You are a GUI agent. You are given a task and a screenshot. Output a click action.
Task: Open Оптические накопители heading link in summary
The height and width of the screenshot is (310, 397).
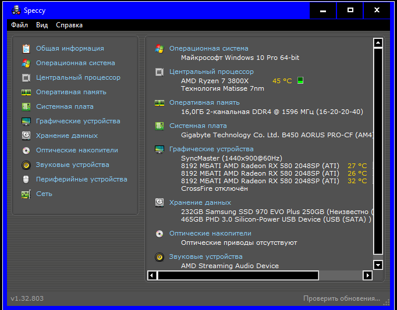pyautogui.click(x=210, y=233)
